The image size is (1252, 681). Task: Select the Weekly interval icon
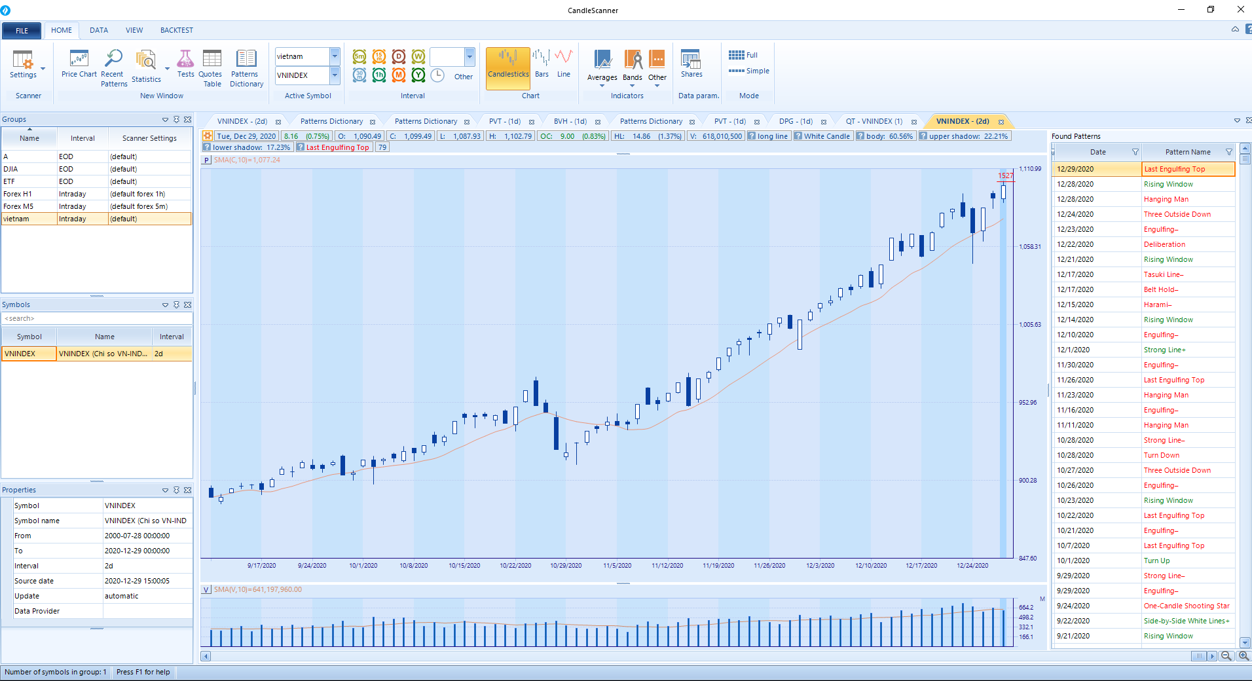418,57
